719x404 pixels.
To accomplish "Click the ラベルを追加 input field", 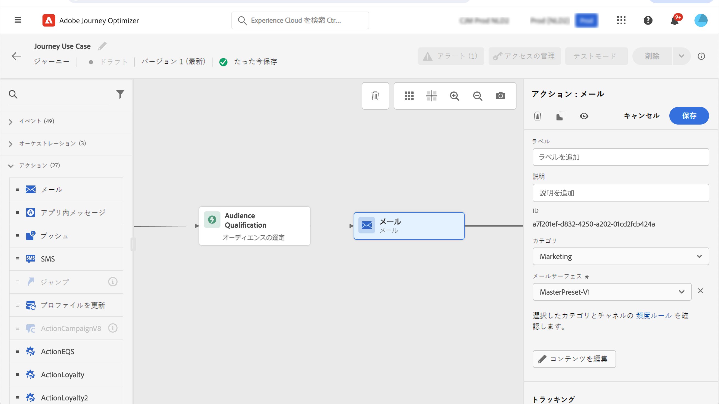I will coord(621,157).
